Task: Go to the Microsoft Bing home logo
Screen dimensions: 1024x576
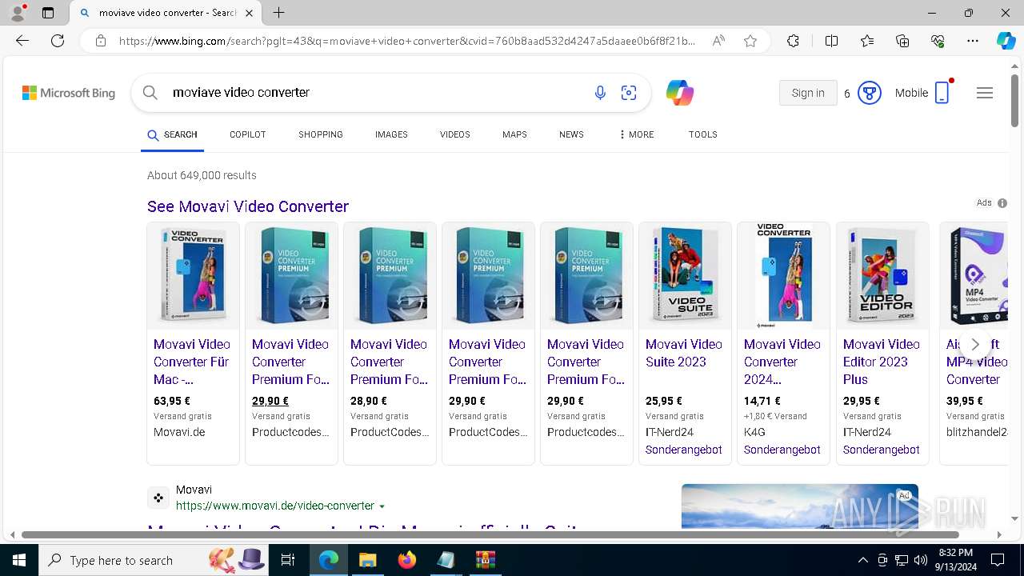Action: pyautogui.click(x=69, y=93)
